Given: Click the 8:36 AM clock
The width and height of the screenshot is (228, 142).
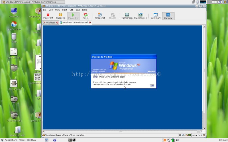Looking at the screenshot, I should click(223, 140).
